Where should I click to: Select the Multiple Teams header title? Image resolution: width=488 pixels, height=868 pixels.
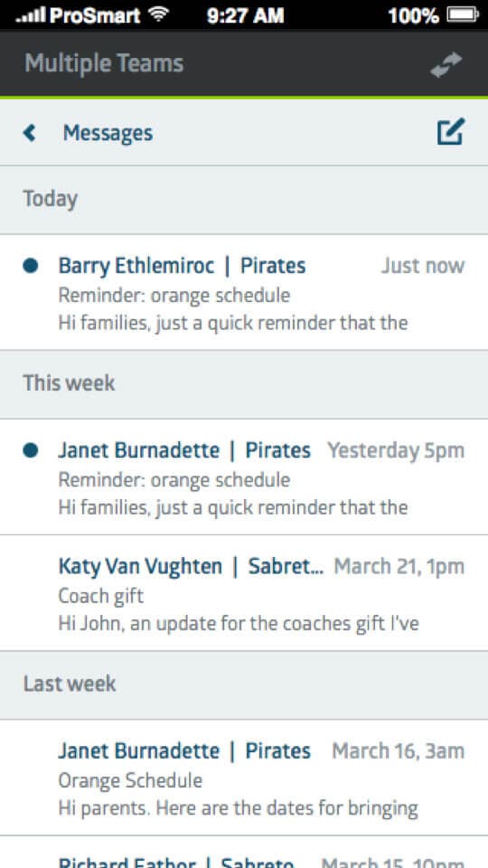pyautogui.click(x=104, y=63)
